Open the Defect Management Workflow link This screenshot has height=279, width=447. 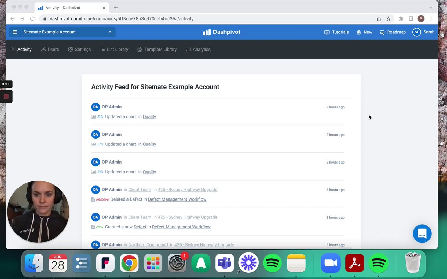point(177,199)
